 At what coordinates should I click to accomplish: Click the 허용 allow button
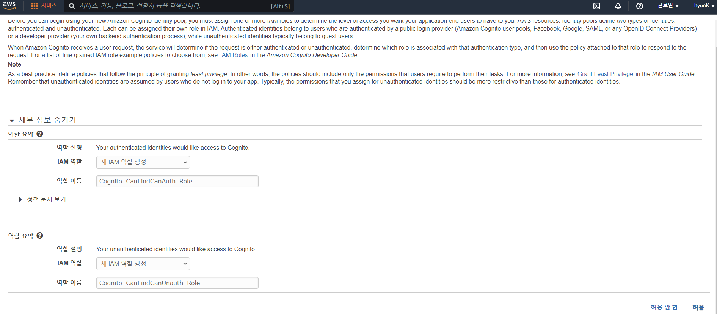[x=698, y=307]
